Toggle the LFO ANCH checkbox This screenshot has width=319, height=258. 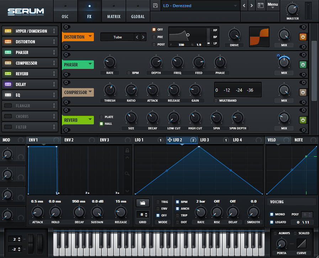(x=177, y=209)
